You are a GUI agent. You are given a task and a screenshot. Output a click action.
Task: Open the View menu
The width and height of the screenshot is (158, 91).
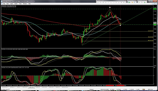[x=8, y=4]
